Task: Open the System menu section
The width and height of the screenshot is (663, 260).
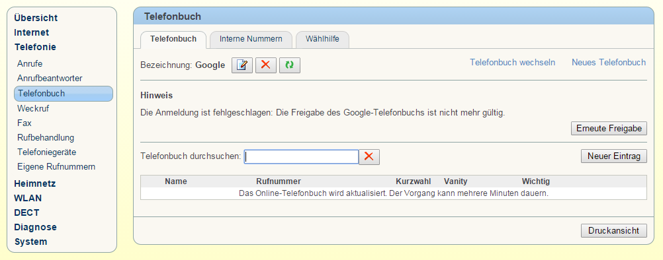Action: tap(31, 242)
